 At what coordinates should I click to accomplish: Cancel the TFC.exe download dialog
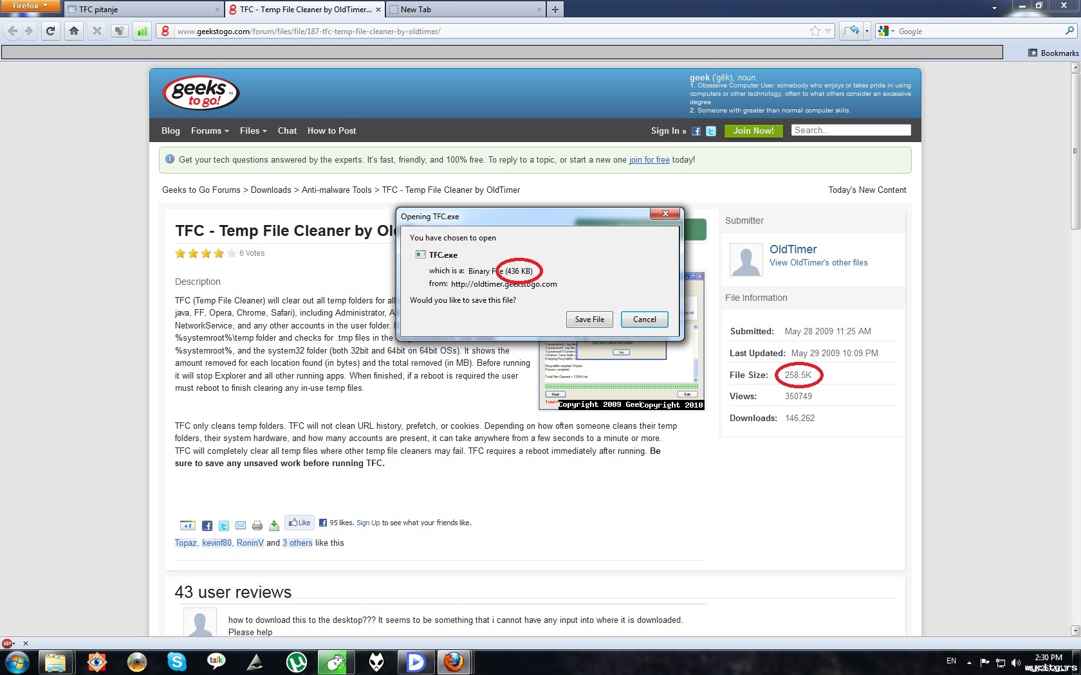pos(645,319)
